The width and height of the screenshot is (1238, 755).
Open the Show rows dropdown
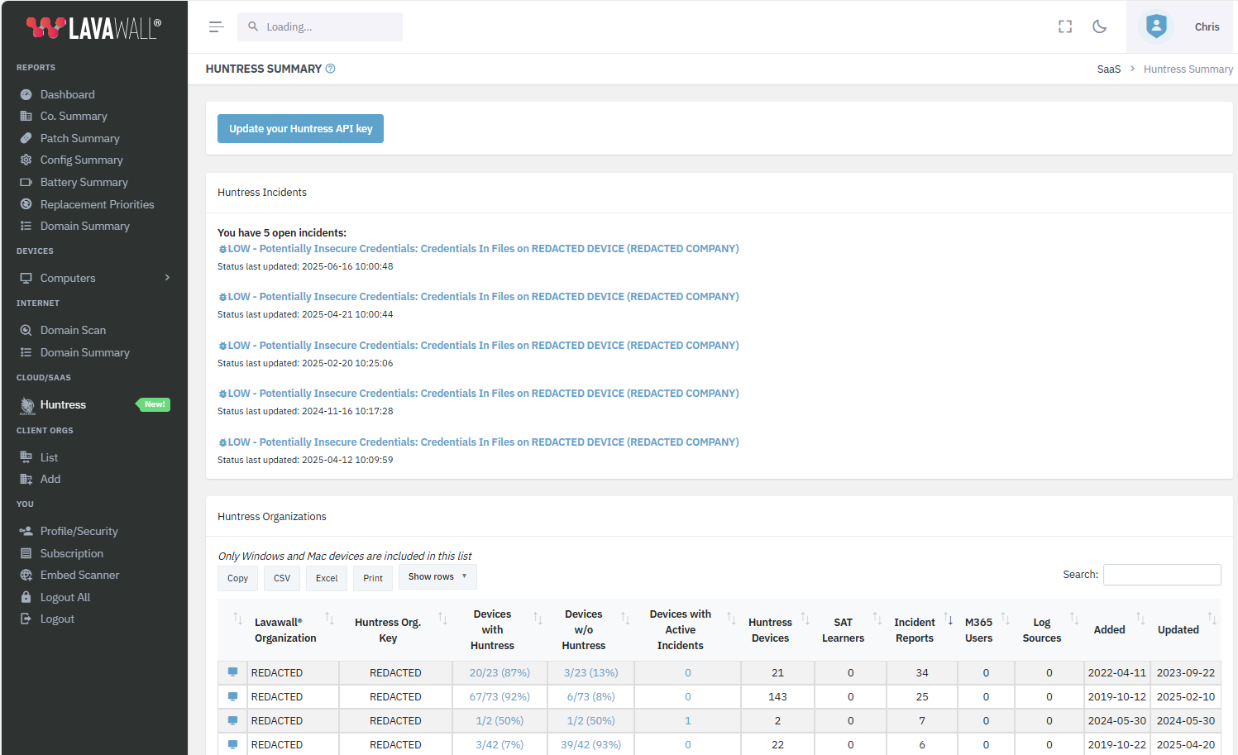[x=437, y=577]
